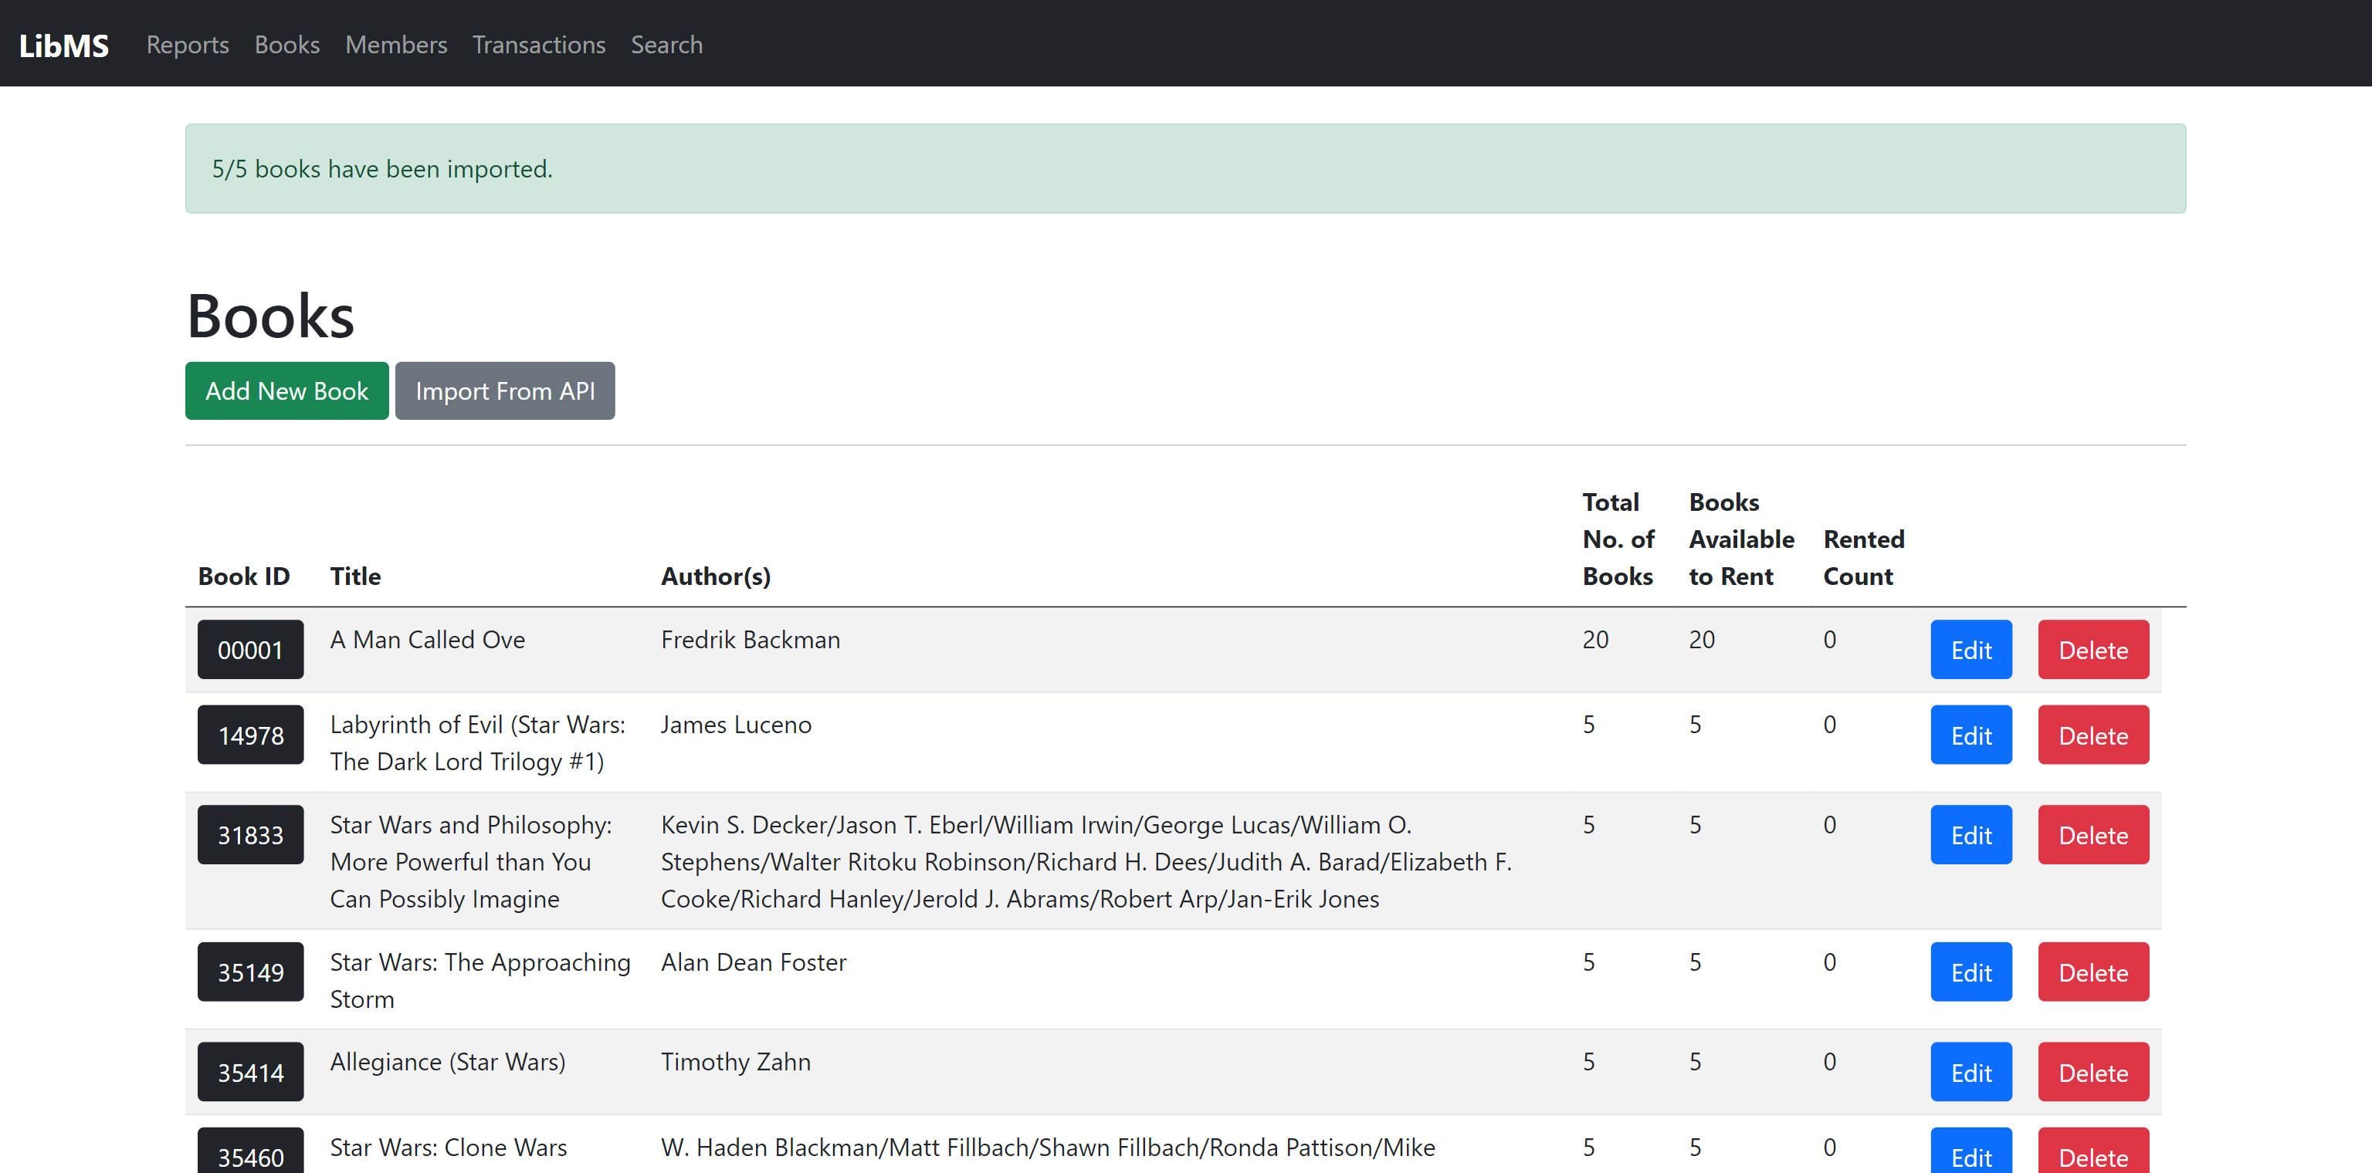Click the Book ID column header
This screenshot has height=1173, width=2372.
[244, 576]
